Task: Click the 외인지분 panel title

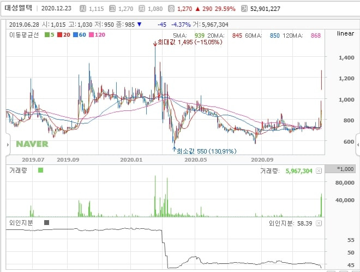Action: (21, 222)
